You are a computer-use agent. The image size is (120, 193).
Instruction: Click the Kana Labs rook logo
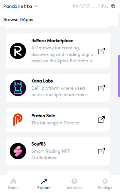[18, 88]
